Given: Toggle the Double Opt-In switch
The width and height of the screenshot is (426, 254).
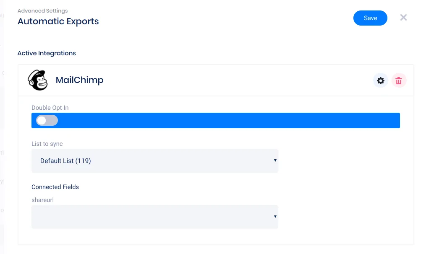Looking at the screenshot, I should pos(47,121).
